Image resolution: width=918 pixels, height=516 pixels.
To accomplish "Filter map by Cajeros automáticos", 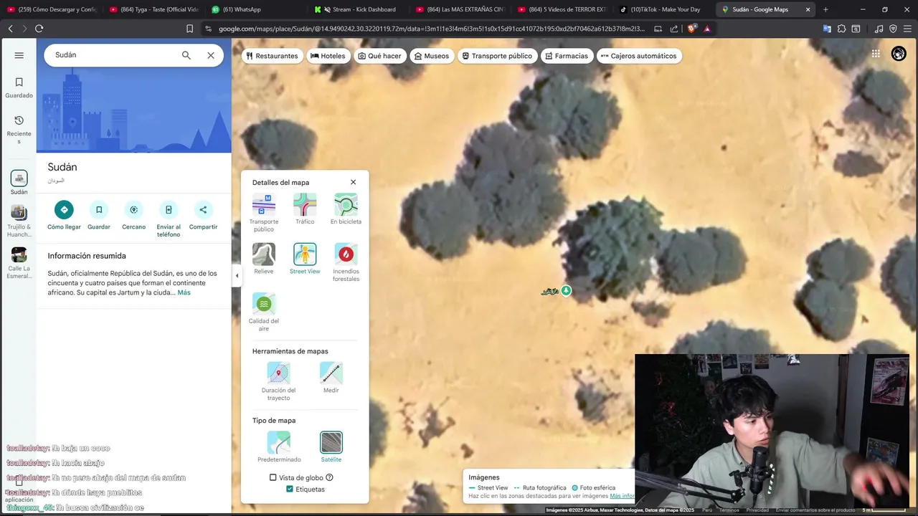I will click(639, 56).
